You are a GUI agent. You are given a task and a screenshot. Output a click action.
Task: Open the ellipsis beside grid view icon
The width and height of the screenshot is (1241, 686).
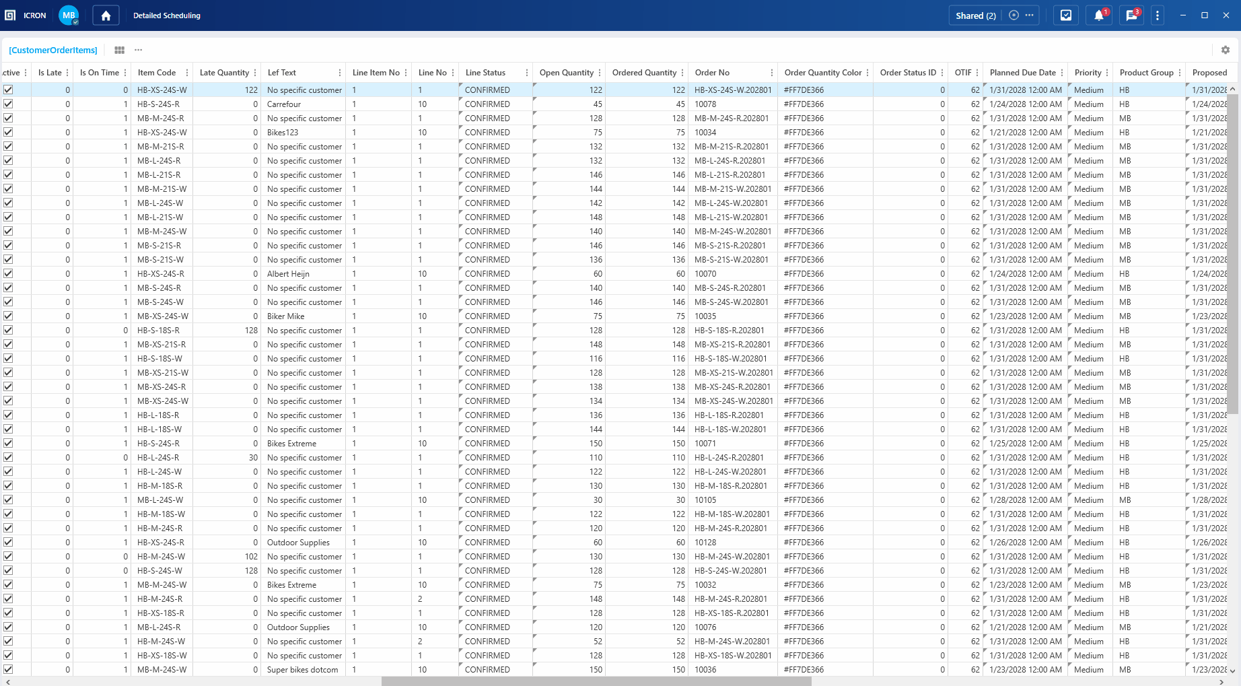(x=139, y=50)
